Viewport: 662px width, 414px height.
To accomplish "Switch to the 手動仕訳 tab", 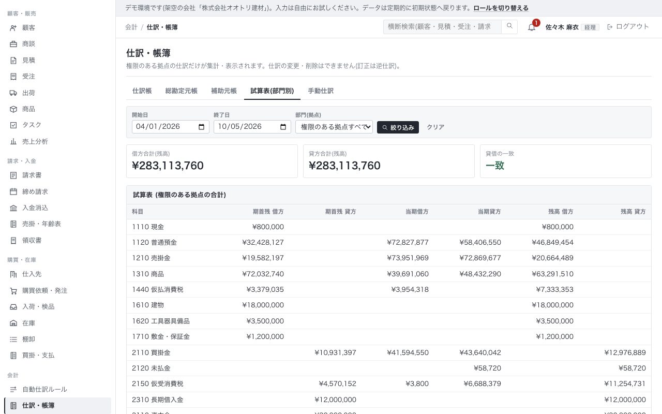I will click(x=321, y=91).
